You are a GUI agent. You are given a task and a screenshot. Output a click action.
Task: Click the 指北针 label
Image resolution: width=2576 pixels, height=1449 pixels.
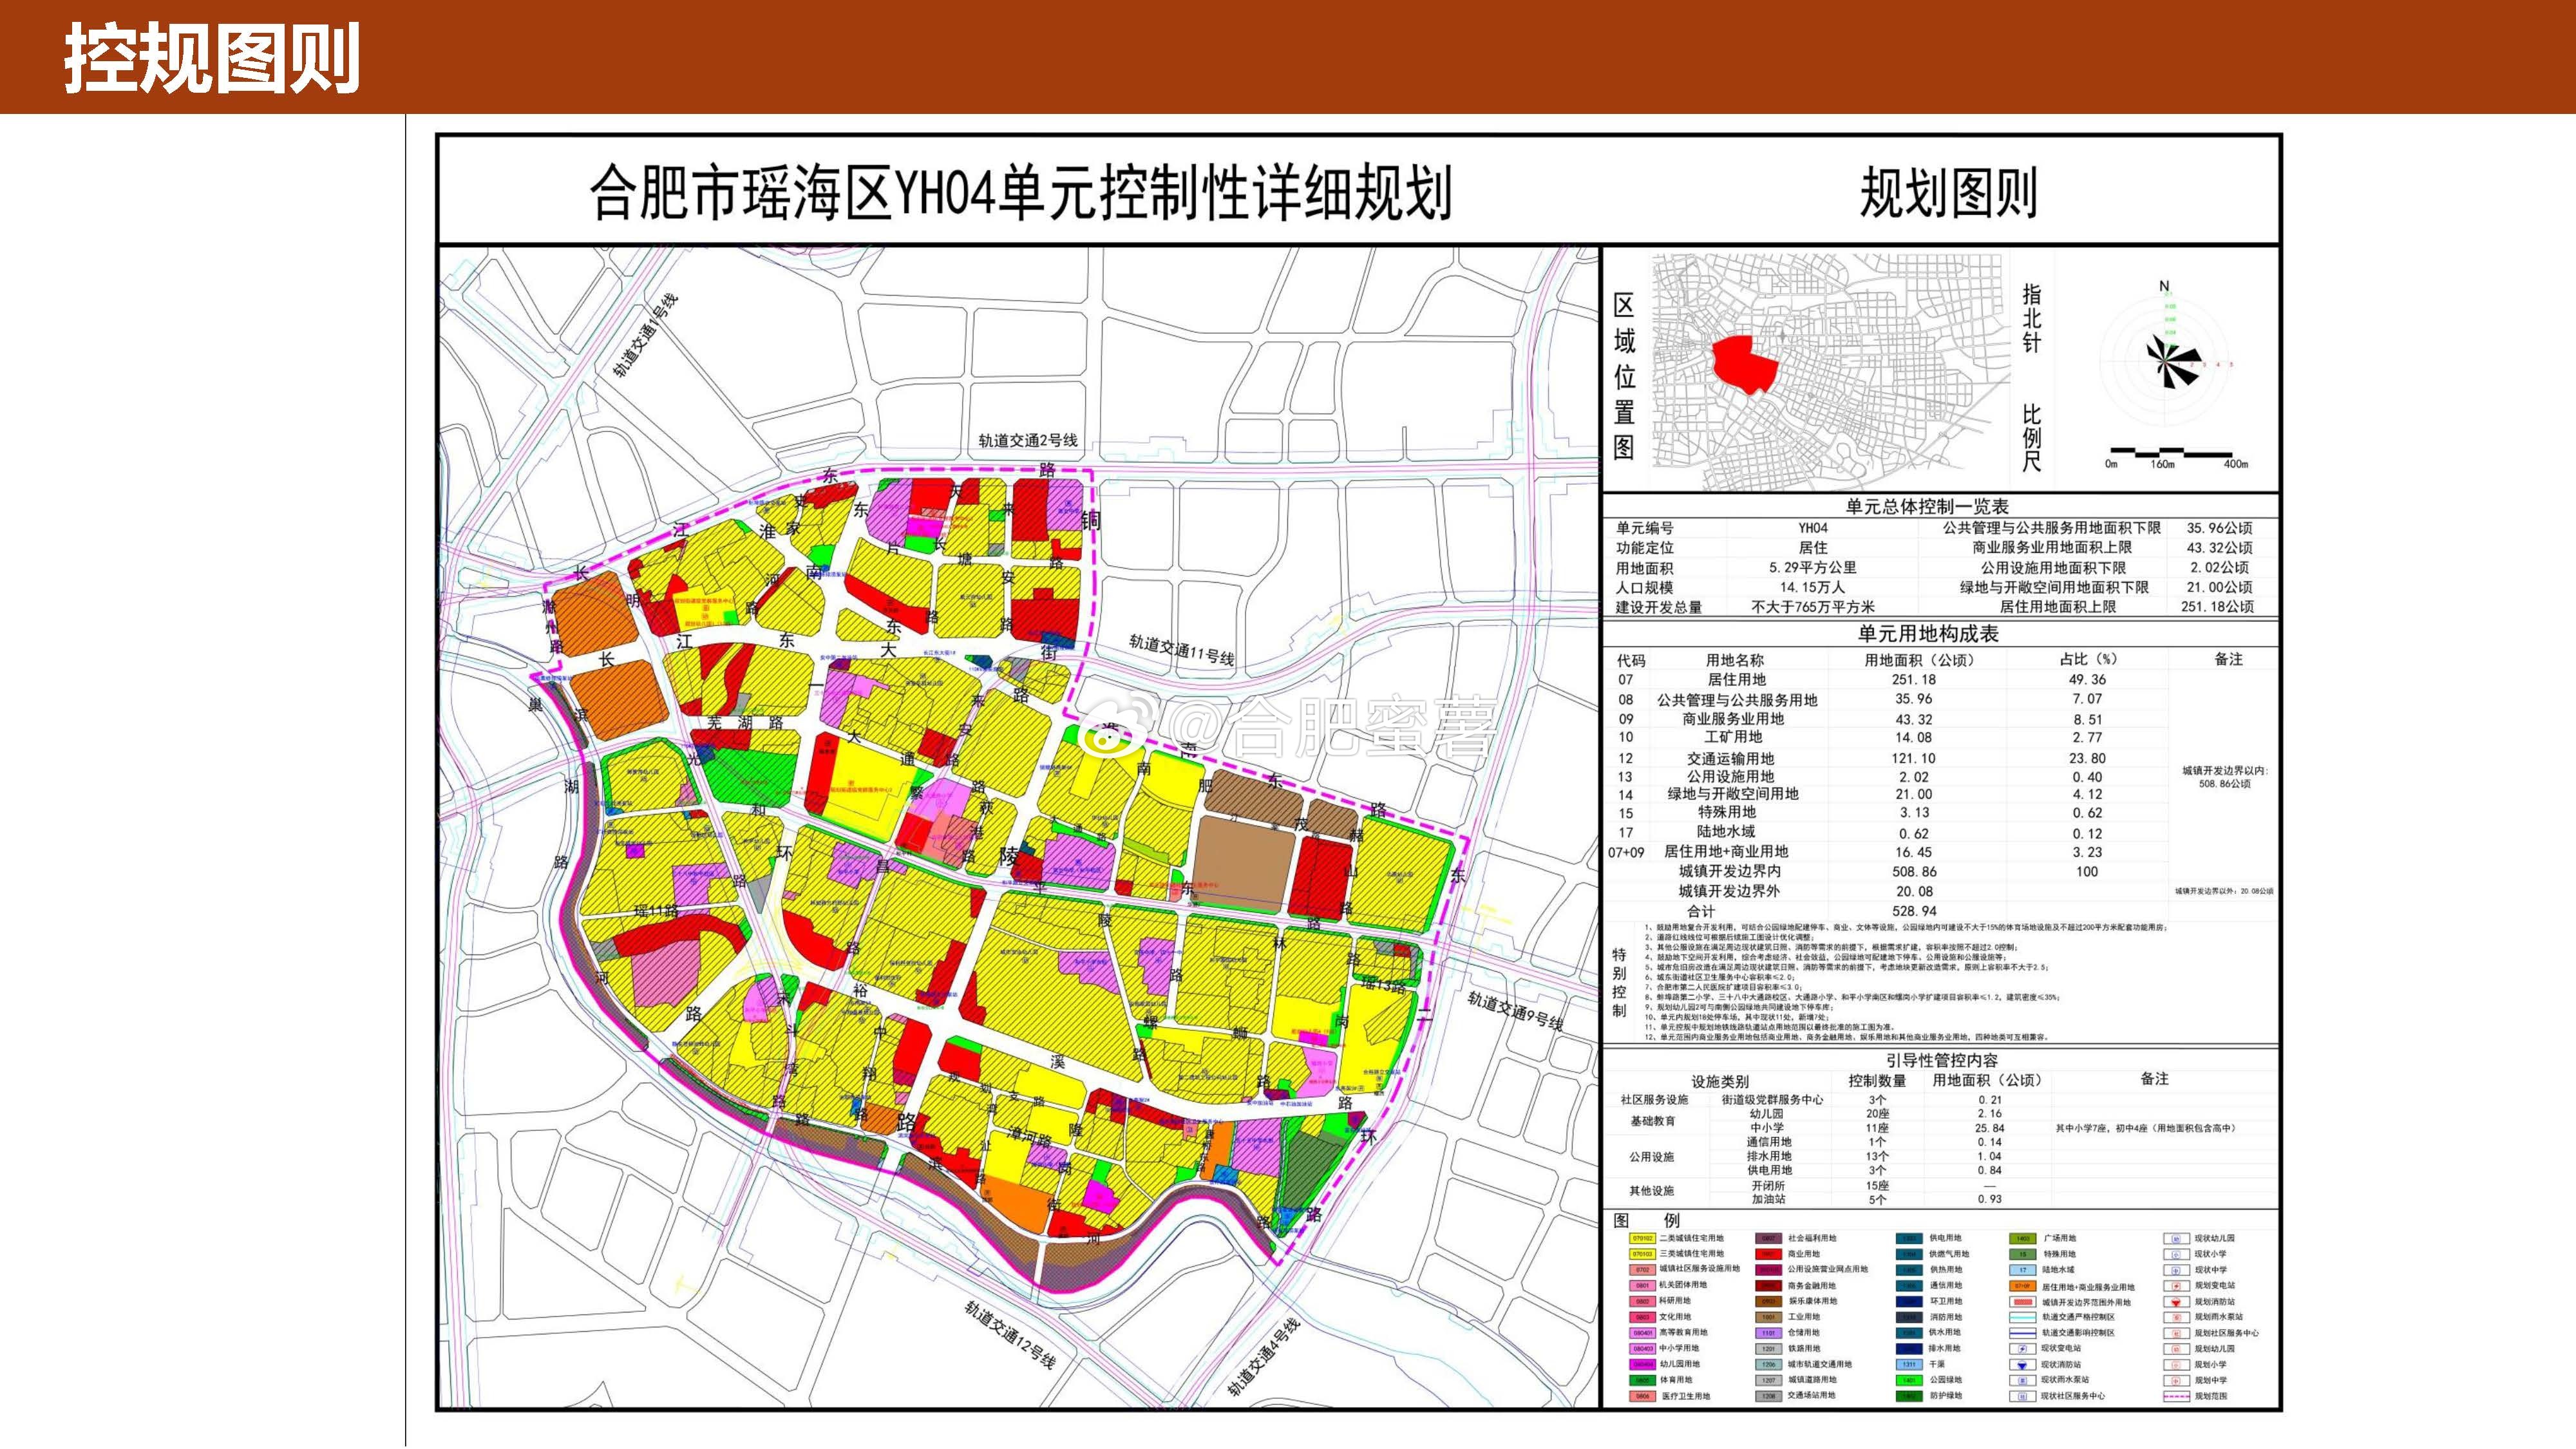(2032, 318)
